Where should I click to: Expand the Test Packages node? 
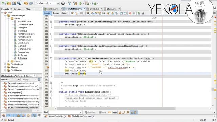pyautogui.click(x=5, y=64)
